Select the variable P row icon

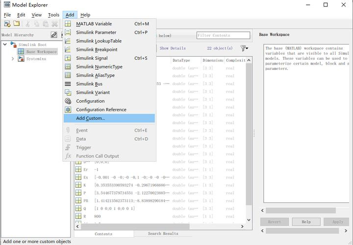[78, 193]
